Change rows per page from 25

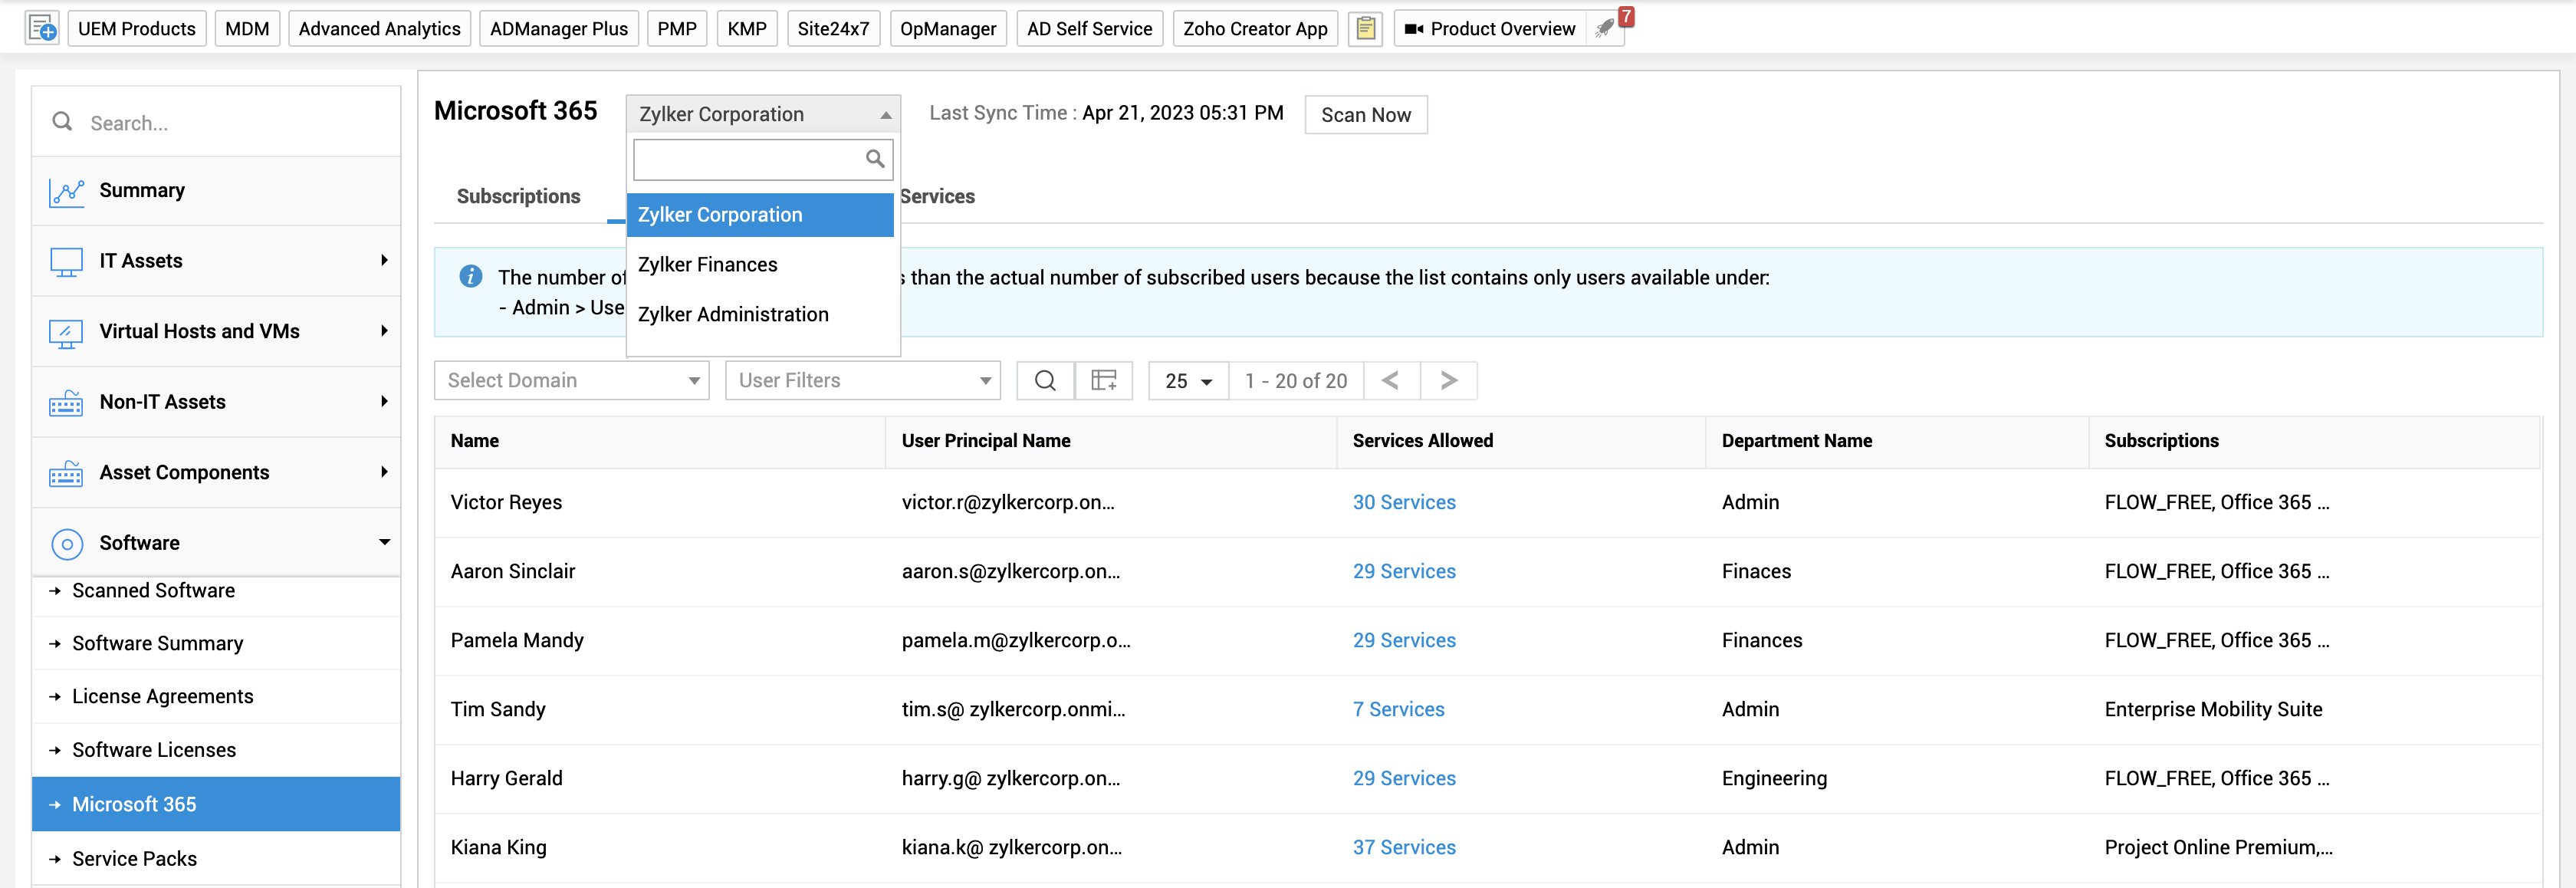click(x=1188, y=381)
